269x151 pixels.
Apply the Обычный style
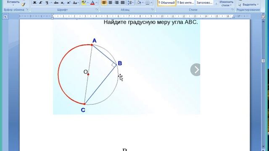166,3
